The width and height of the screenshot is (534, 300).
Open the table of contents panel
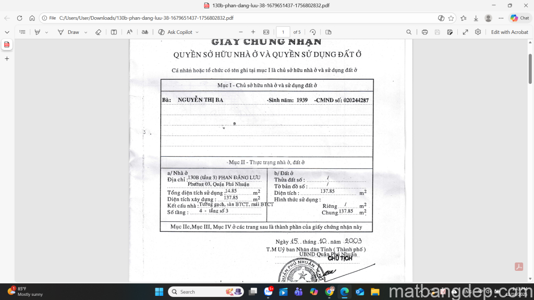22,32
